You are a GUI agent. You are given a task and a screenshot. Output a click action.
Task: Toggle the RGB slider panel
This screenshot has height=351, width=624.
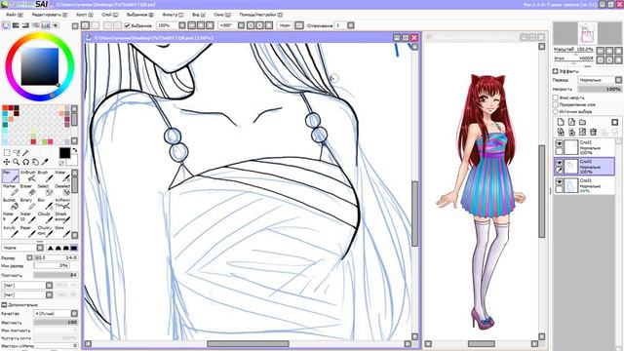(x=16, y=25)
